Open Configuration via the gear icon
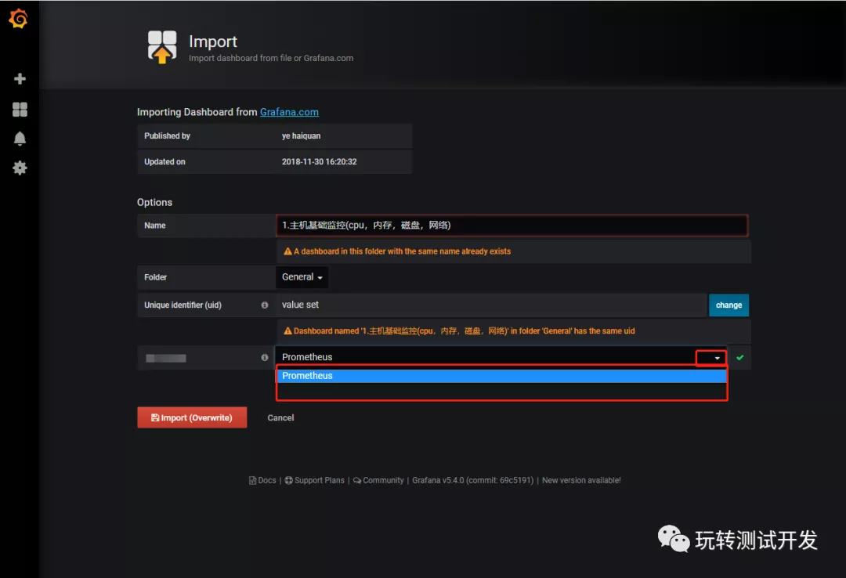The width and height of the screenshot is (846, 578). tap(19, 168)
